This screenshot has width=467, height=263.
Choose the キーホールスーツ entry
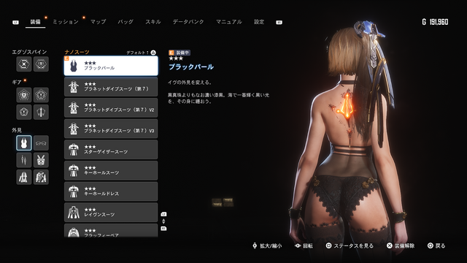[111, 170]
